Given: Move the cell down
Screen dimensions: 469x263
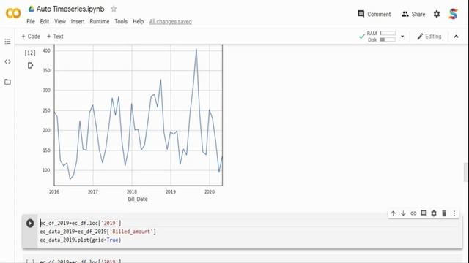Looking at the screenshot, I should (x=403, y=213).
